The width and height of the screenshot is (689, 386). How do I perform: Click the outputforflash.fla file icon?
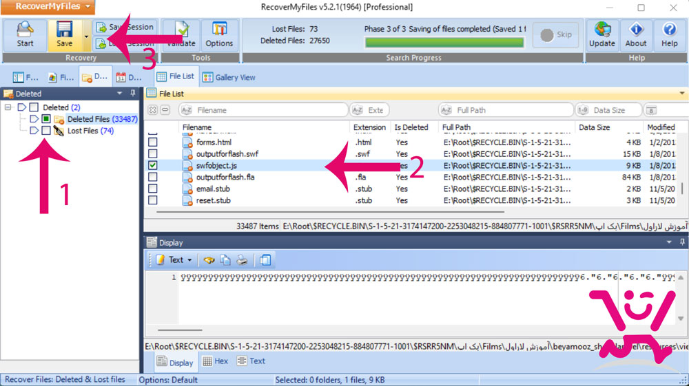(187, 178)
